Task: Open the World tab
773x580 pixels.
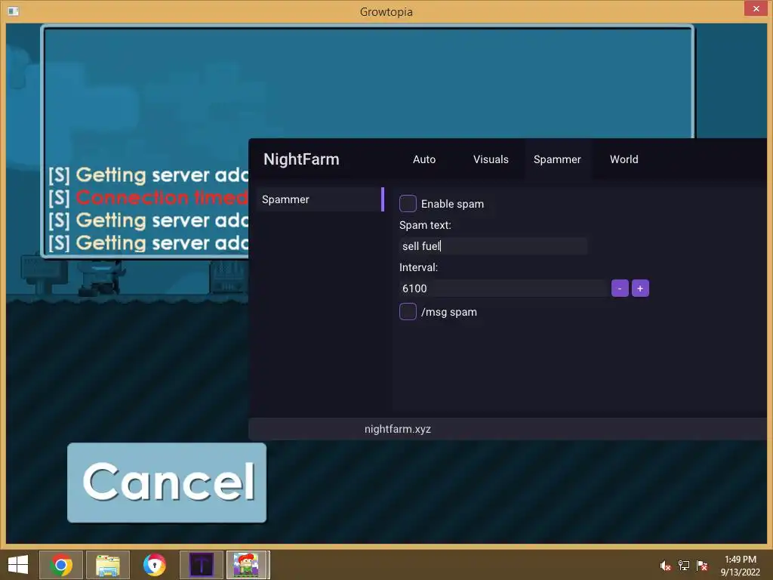Action: coord(624,159)
